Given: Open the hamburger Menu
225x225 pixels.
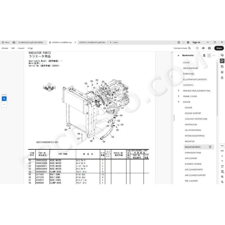Looking at the screenshot, I should [5, 42].
